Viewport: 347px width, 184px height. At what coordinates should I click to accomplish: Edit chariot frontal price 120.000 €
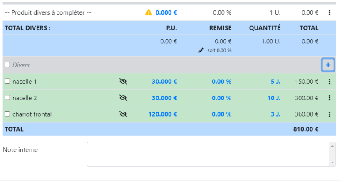[x=163, y=114]
